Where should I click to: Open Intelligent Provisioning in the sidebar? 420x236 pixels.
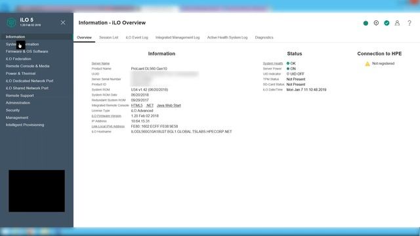click(25, 125)
